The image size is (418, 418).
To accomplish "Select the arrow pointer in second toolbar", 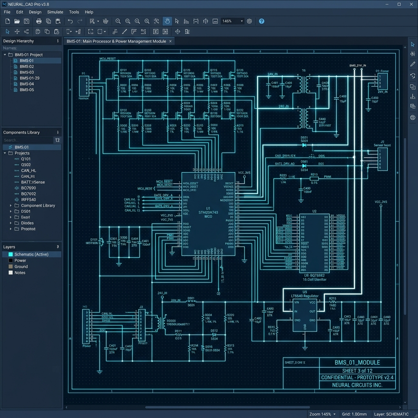I will click(7, 31).
